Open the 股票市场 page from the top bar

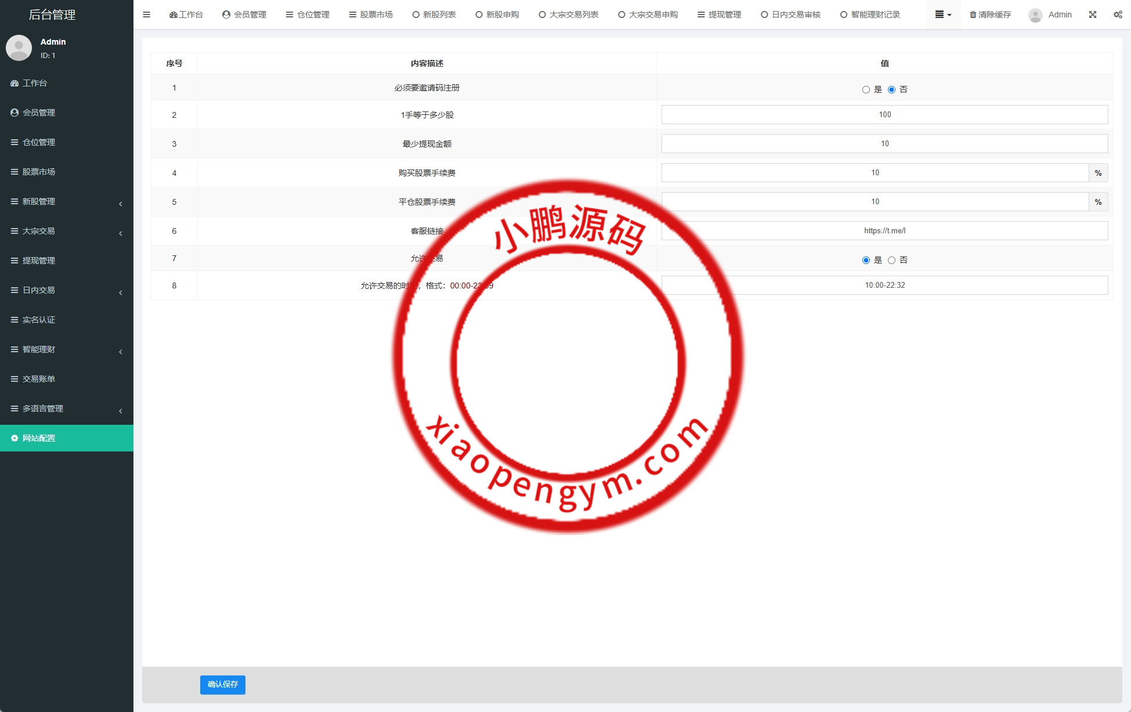[370, 14]
